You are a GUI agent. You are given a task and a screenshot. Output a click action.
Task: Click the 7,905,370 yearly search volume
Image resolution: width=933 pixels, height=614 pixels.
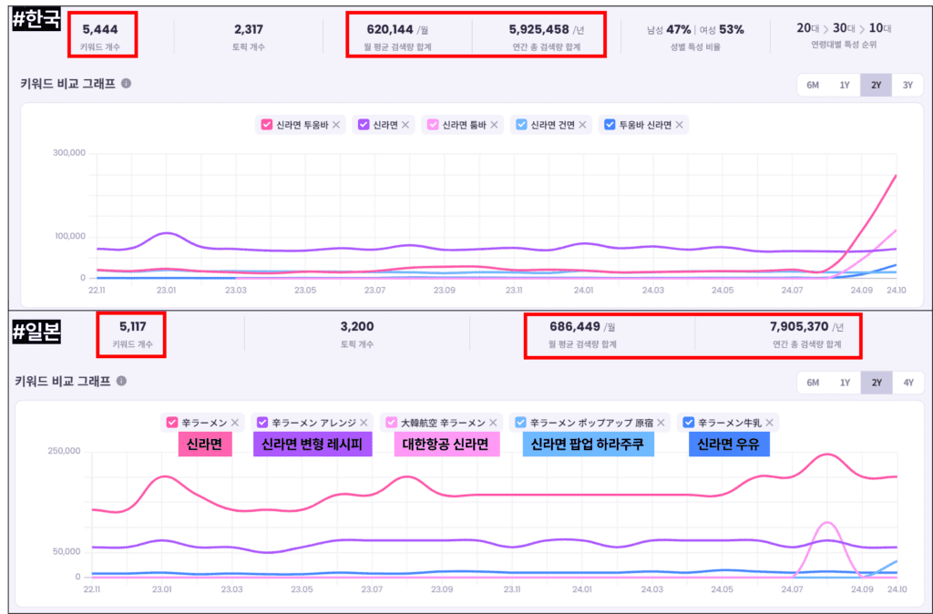(799, 327)
